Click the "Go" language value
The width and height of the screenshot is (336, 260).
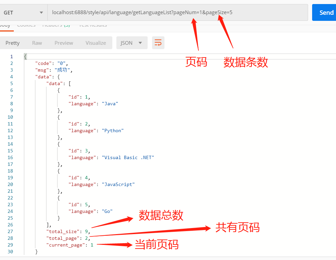pos(107,211)
